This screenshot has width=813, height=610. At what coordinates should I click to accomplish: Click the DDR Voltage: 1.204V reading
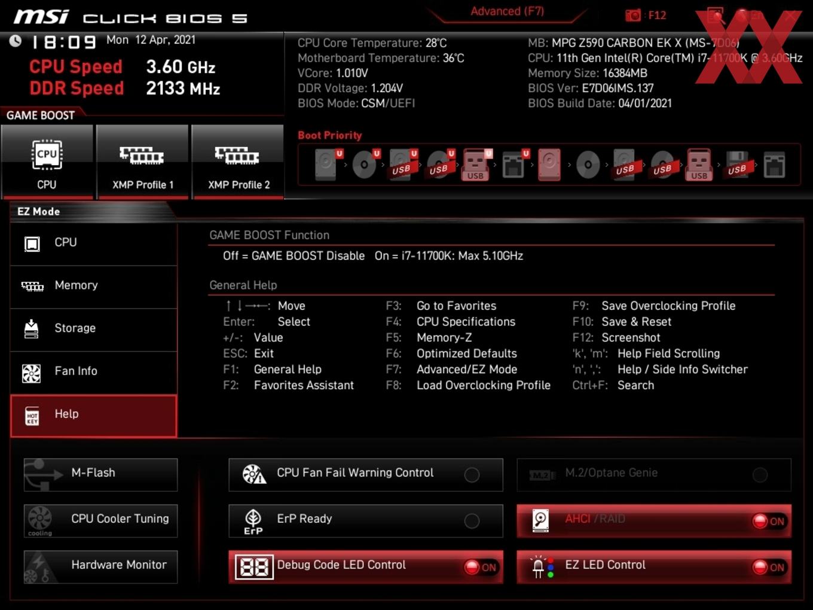coord(350,88)
